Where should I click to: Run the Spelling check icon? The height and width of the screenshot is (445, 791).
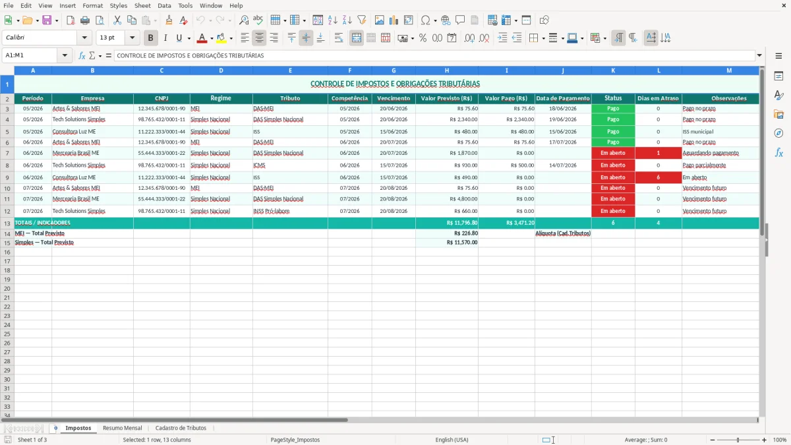click(x=258, y=20)
